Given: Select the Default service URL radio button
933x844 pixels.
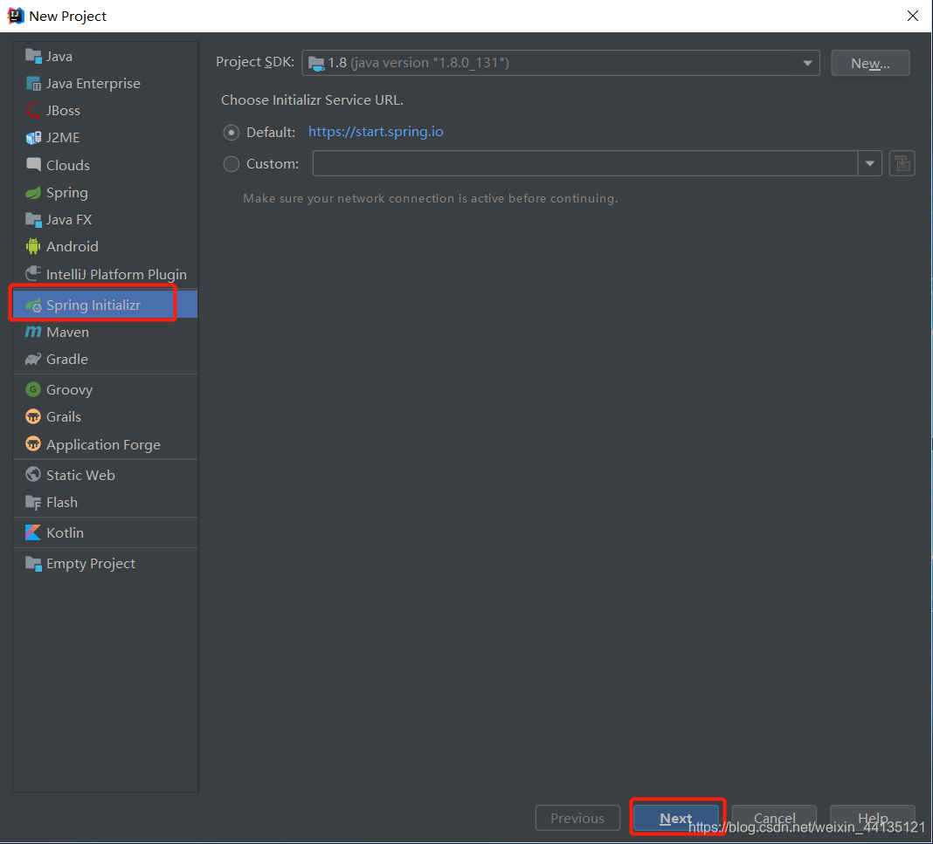Looking at the screenshot, I should coord(231,132).
